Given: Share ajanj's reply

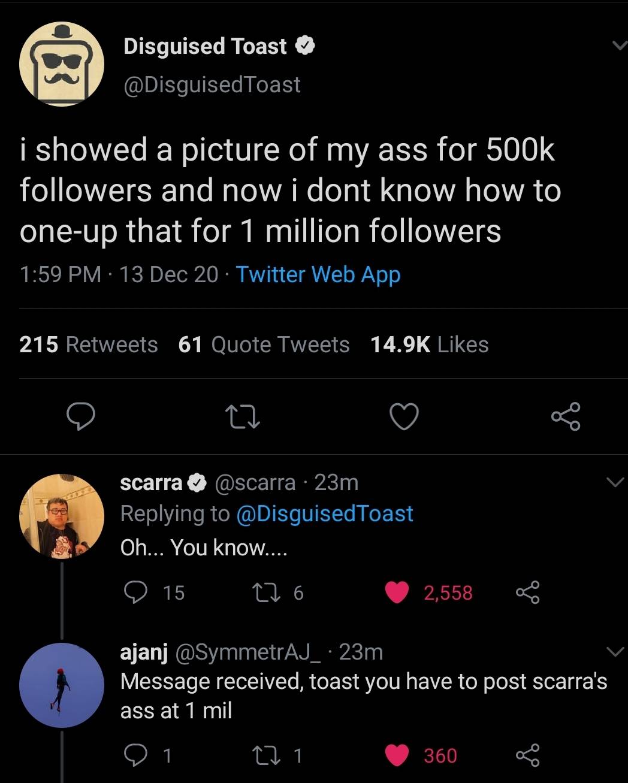Looking at the screenshot, I should [x=527, y=755].
